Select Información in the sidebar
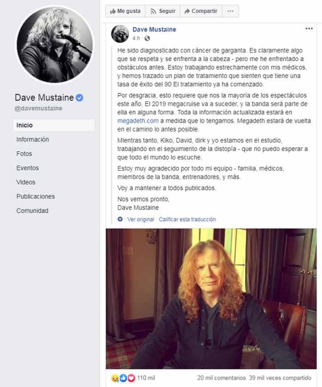This screenshot has width=322, height=387. (33, 140)
